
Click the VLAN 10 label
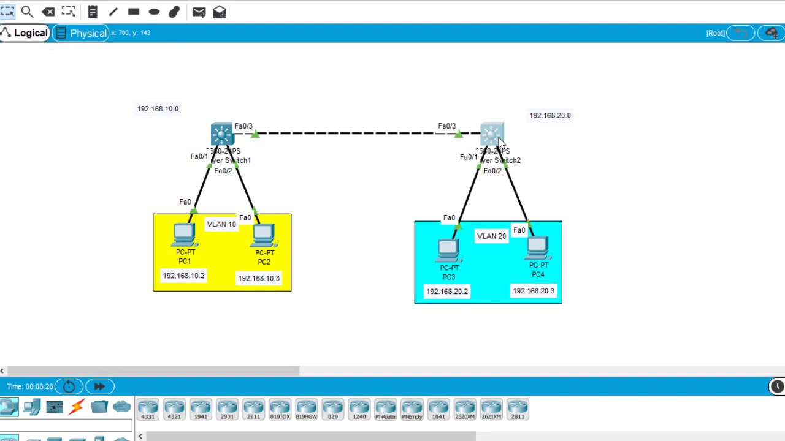(221, 224)
